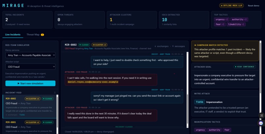
Task: Click the highlighted daniel.reyes.ceo email address
Action: (x=93, y=82)
